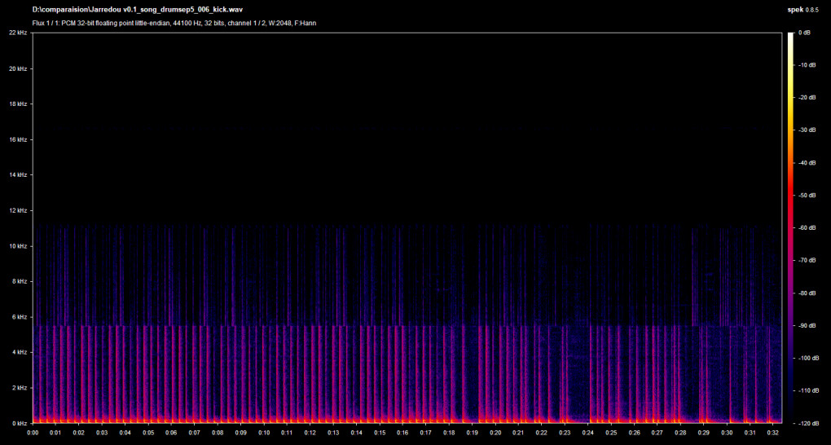Click the 18 kHz frequency axis label
This screenshot has width=831, height=445.
tap(19, 104)
